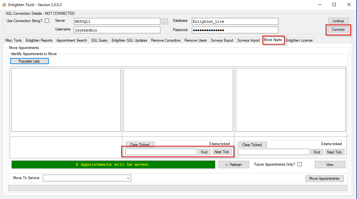357x199 pixels.
Task: Click the green '0 Appointments will be moved' banner
Action: pyautogui.click(x=113, y=164)
